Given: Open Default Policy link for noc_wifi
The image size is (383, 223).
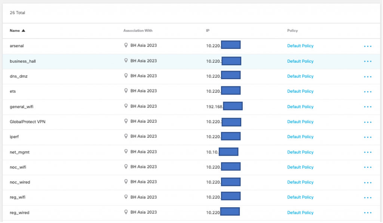Looking at the screenshot, I should tap(300, 167).
